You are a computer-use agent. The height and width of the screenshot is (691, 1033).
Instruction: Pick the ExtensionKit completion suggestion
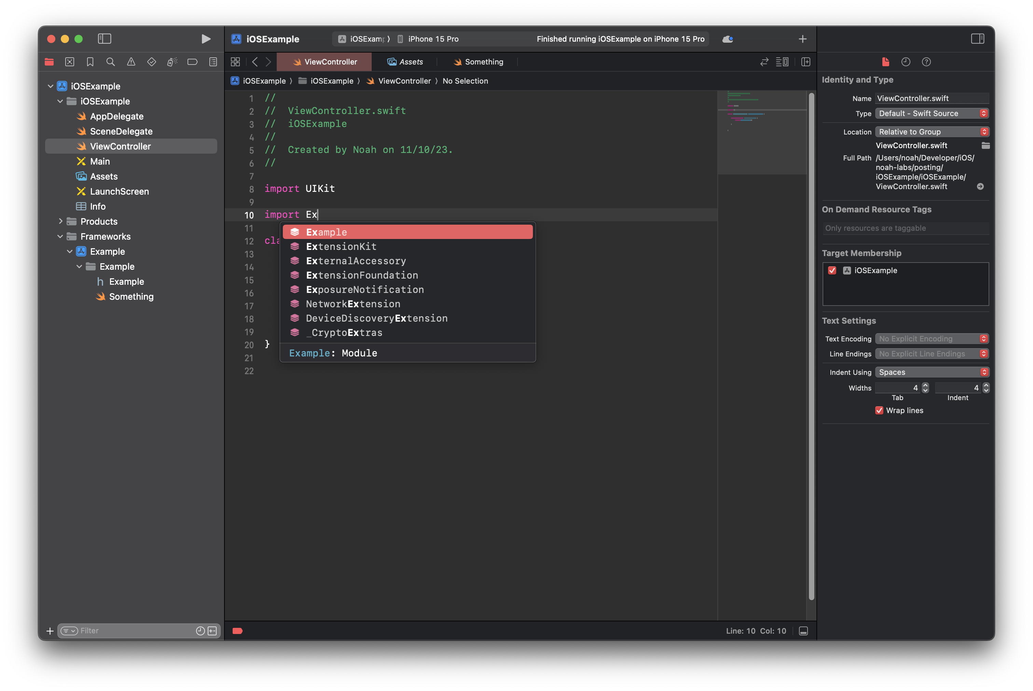coord(408,247)
